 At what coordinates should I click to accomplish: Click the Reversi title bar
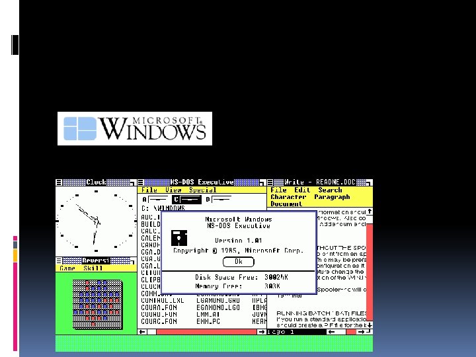(96, 260)
